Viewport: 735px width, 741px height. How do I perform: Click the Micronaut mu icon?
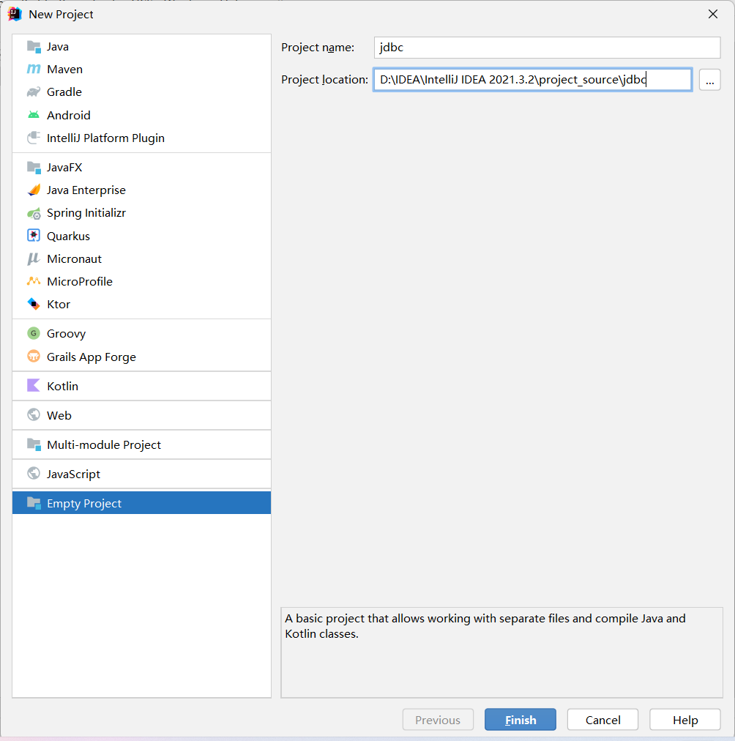(x=34, y=259)
